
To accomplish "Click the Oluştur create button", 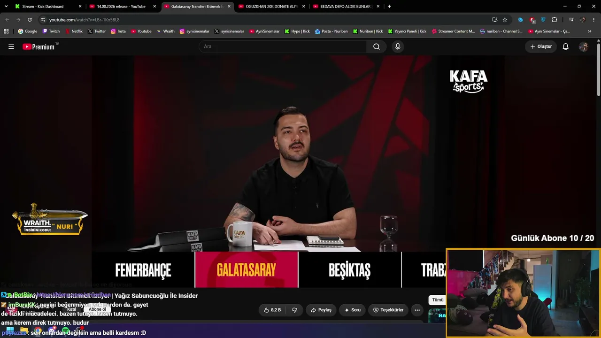I will pos(541,46).
